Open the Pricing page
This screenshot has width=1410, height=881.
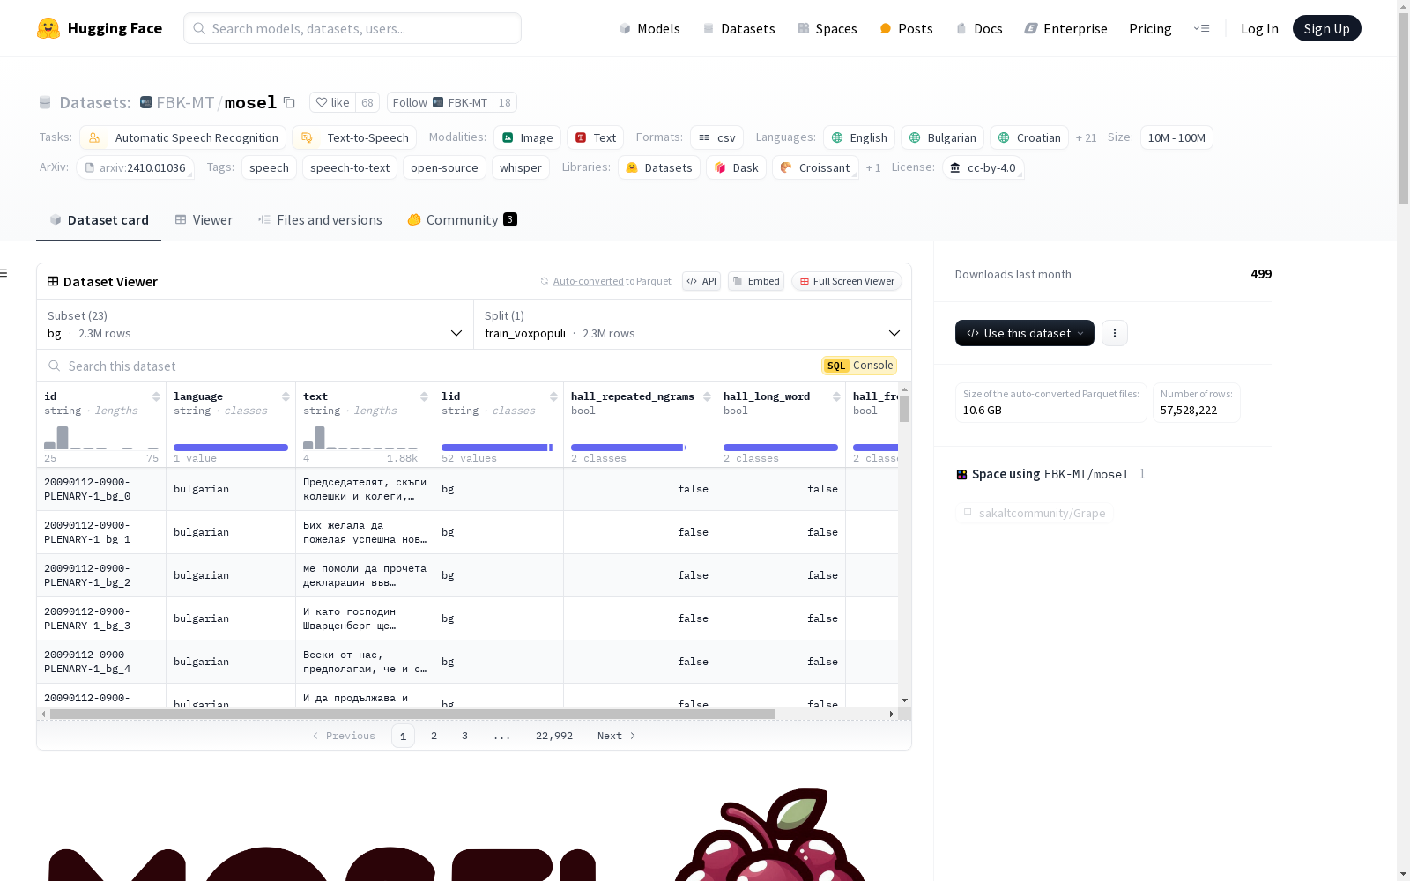1150,28
